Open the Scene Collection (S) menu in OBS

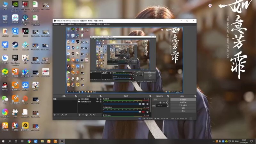point(90,24)
